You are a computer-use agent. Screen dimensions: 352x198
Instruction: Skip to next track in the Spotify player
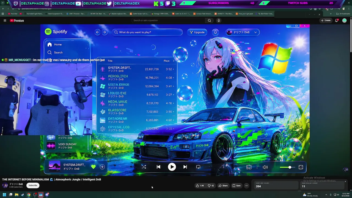(185, 167)
